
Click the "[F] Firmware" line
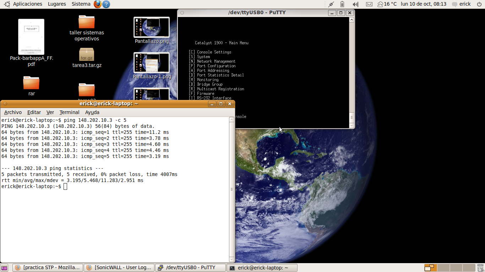click(201, 93)
